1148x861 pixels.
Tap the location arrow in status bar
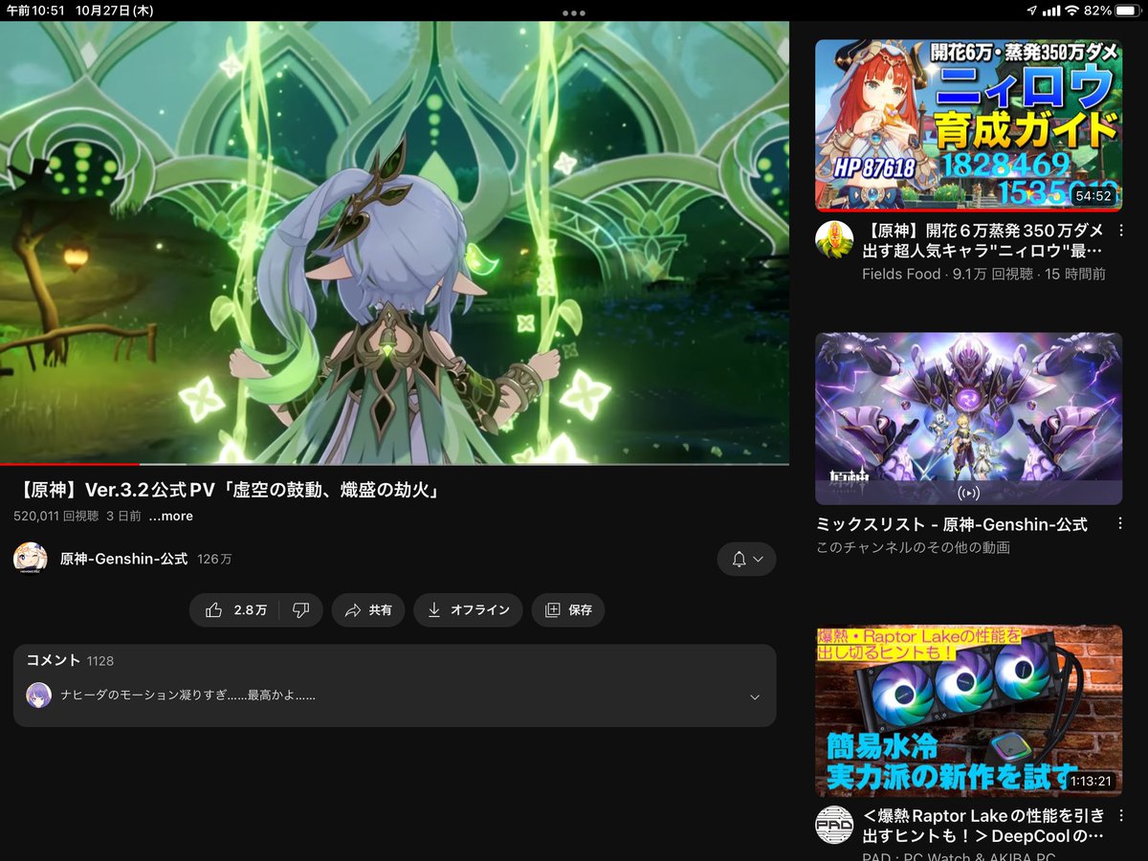pos(1031,11)
